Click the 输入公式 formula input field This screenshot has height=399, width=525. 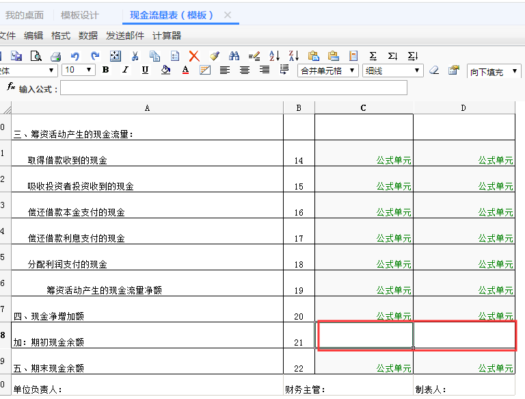click(x=233, y=88)
